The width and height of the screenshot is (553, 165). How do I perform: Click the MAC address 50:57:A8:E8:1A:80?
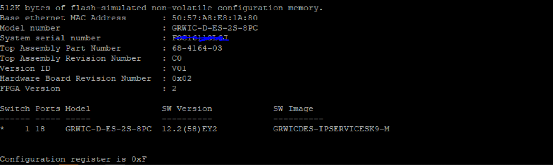point(215,18)
